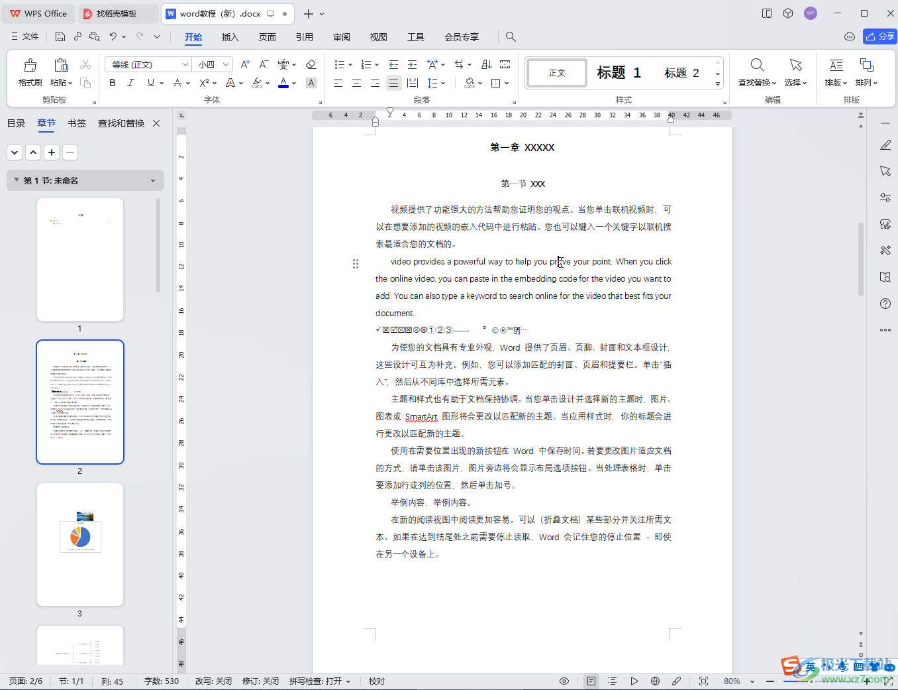Screen dimensions: 898x690
Task: Open the bullet list dropdown arrow
Action: pyautogui.click(x=350, y=65)
